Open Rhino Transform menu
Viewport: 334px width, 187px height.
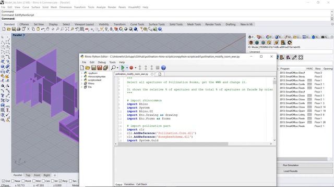click(x=80, y=7)
